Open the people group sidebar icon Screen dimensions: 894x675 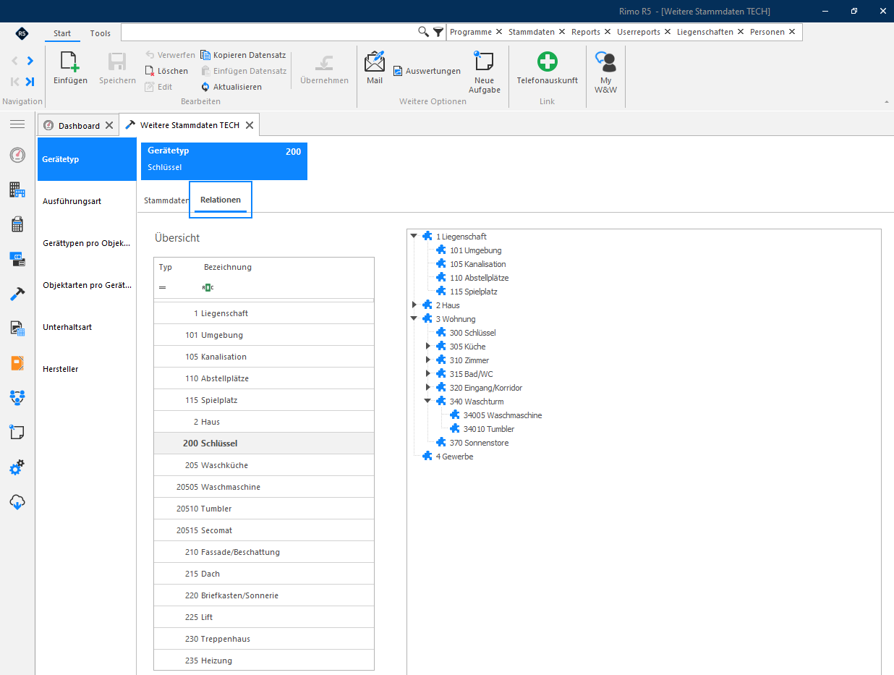pyautogui.click(x=17, y=397)
